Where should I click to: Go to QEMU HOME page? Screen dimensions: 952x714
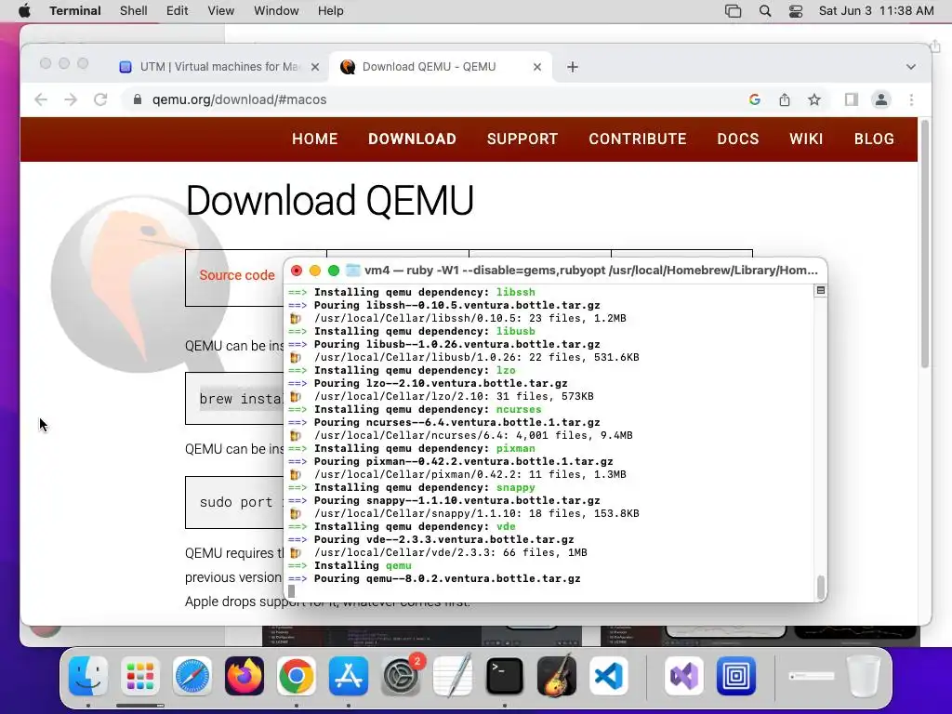[314, 139]
